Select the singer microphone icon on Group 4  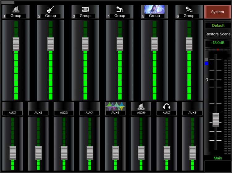120,9
